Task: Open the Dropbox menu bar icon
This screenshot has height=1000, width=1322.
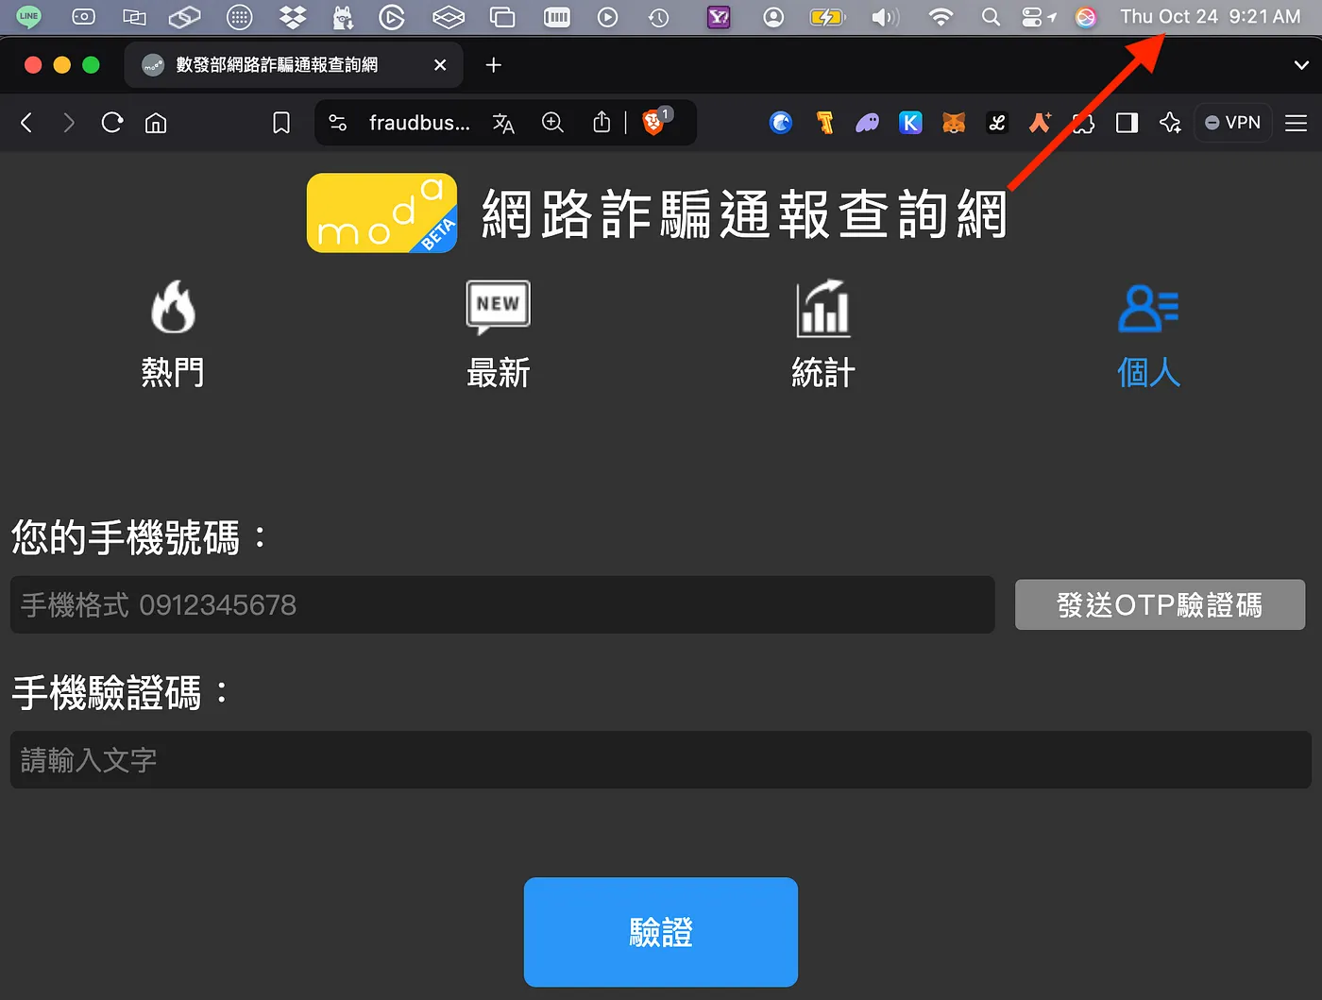Action: click(293, 16)
